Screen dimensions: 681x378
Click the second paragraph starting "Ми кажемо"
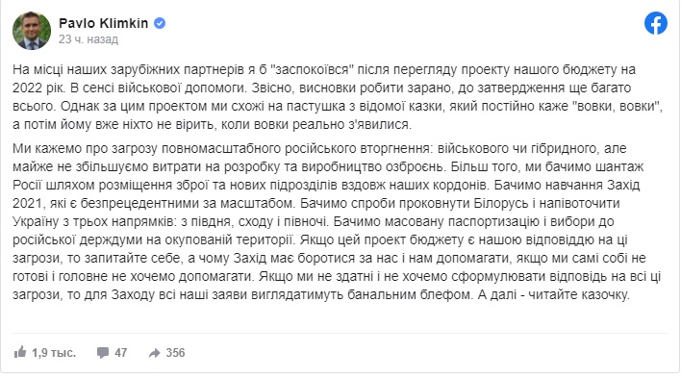pyautogui.click(x=337, y=221)
